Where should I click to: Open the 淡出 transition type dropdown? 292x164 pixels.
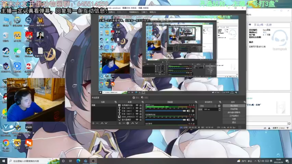click(208, 106)
